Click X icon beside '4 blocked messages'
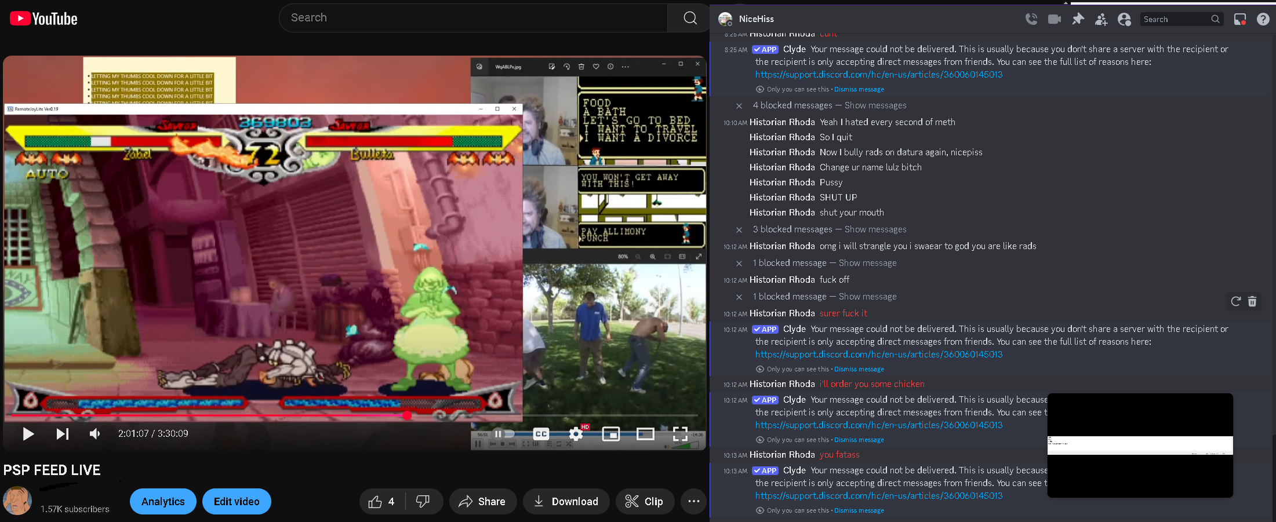This screenshot has height=522, width=1276. tap(739, 106)
